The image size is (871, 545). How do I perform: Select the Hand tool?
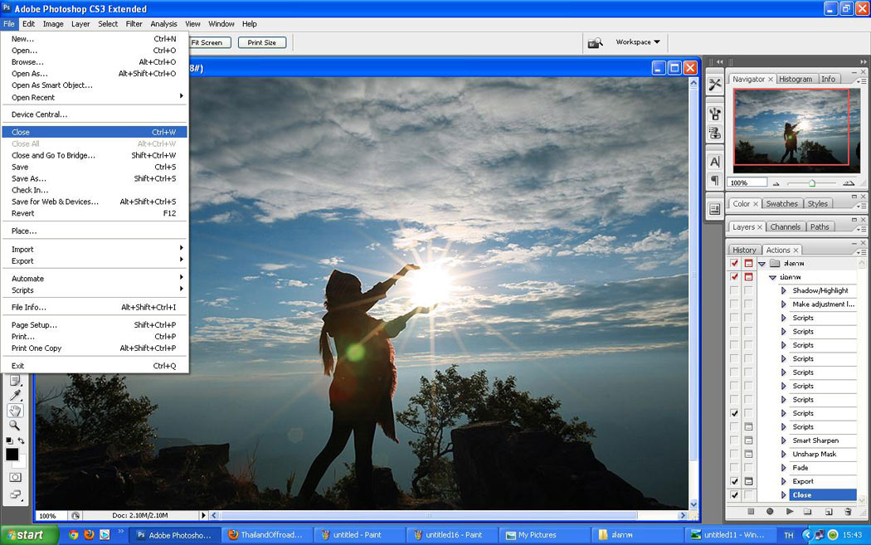[x=15, y=411]
